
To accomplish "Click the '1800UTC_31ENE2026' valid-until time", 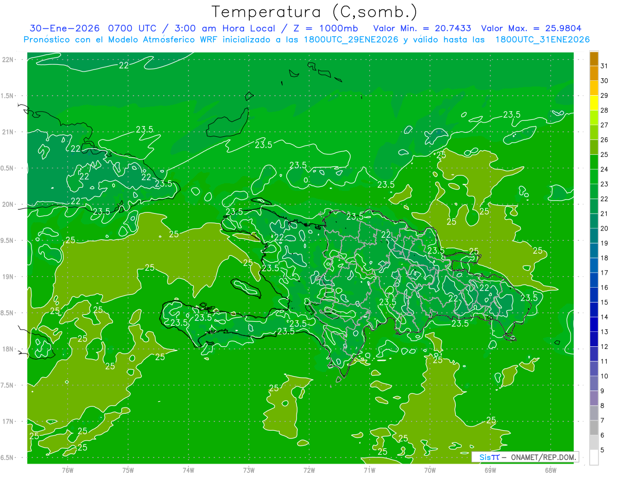I will click(x=542, y=40).
